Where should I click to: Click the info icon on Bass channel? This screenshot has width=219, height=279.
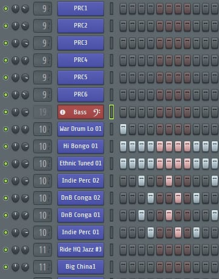62,112
